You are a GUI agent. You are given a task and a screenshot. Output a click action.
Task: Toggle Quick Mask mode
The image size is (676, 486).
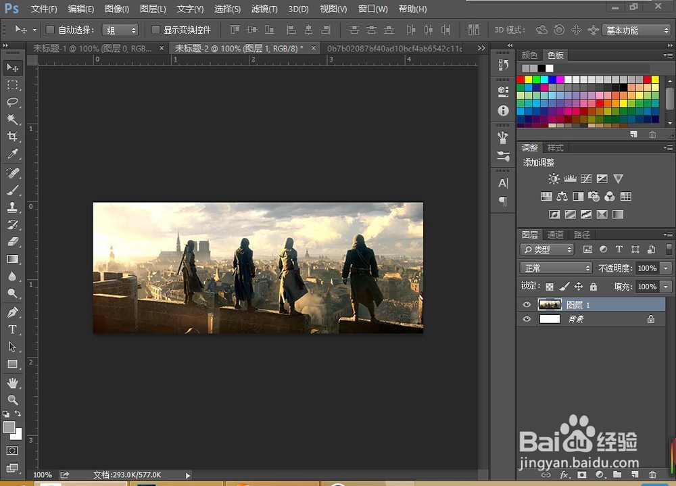click(12, 451)
